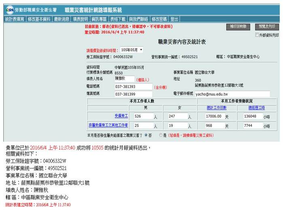
Task: Click the industry code value 8550
Action: [118, 73]
